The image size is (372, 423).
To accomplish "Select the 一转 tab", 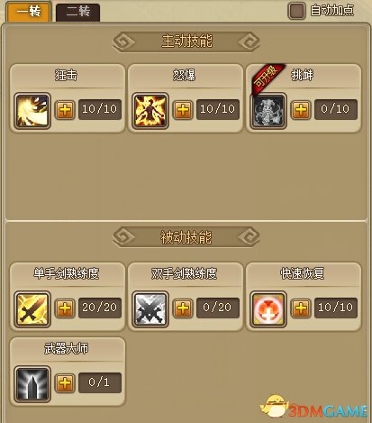I will (x=28, y=12).
